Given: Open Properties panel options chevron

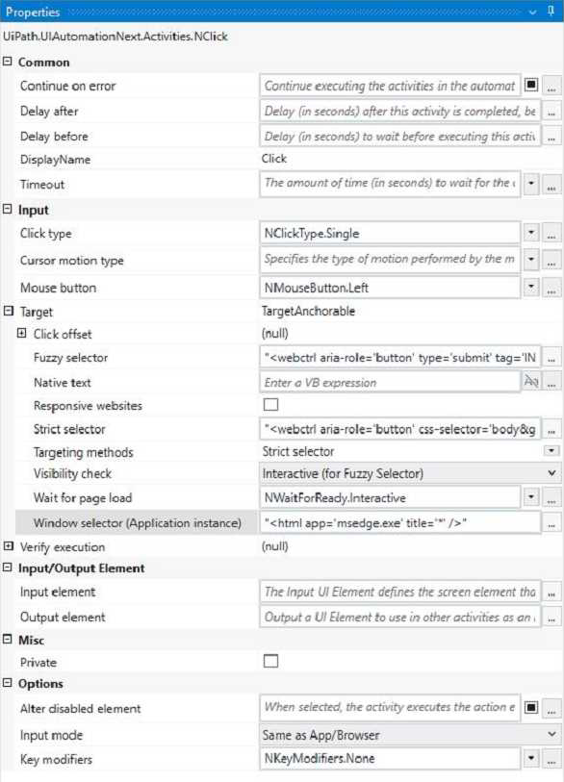Looking at the screenshot, I should [532, 12].
